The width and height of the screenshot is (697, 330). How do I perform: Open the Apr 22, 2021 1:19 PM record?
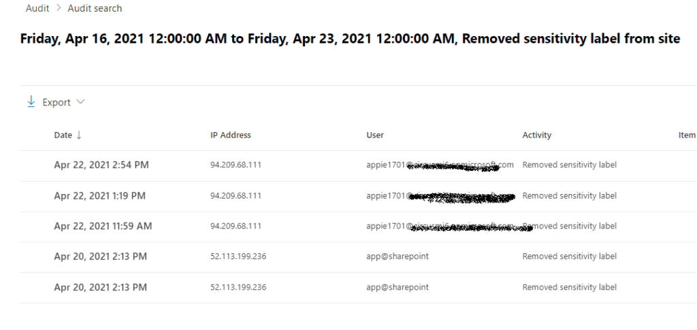tap(99, 196)
